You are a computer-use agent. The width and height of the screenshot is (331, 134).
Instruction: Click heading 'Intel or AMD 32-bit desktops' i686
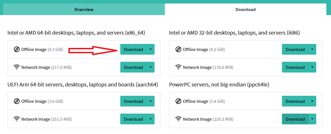(235, 33)
